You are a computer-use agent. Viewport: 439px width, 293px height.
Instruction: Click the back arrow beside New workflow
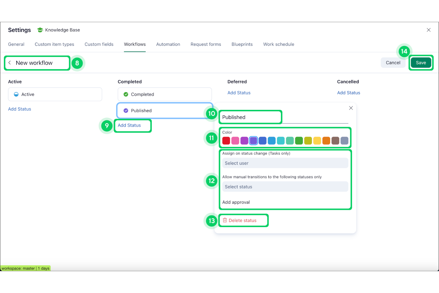coord(10,63)
